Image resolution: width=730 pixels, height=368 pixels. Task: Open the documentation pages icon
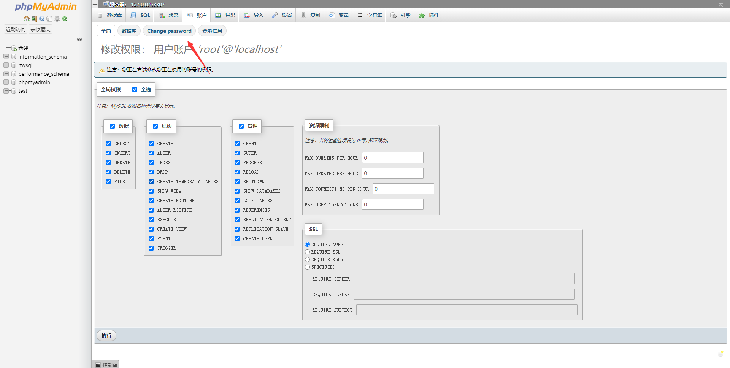[49, 19]
